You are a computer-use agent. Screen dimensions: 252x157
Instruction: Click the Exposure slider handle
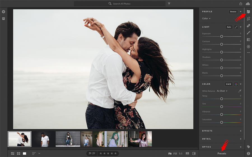(x=221, y=36)
